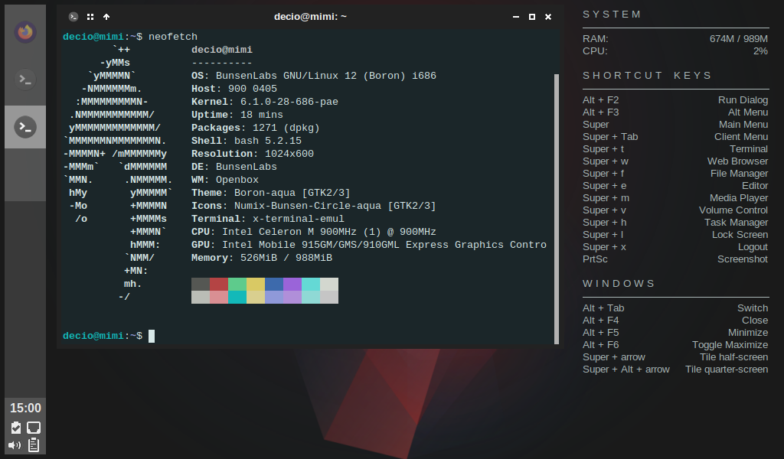Click the terminal's vertical scrollbar
This screenshot has width=784, height=459.
click(557, 209)
